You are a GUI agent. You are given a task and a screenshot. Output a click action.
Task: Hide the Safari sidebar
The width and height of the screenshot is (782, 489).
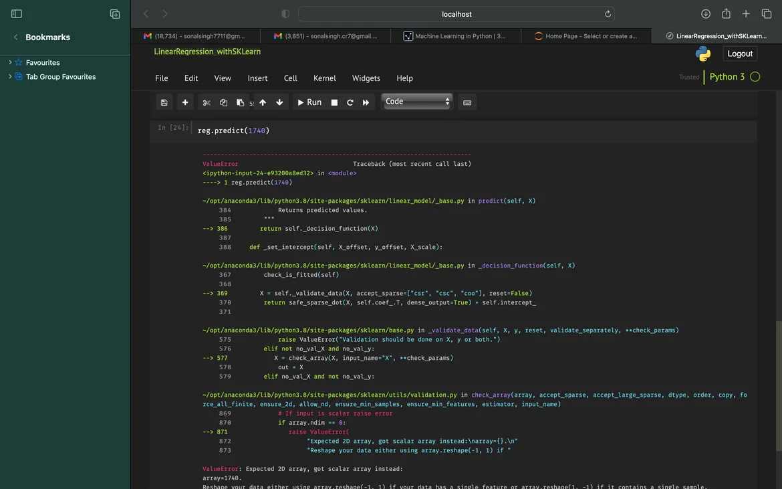(17, 14)
